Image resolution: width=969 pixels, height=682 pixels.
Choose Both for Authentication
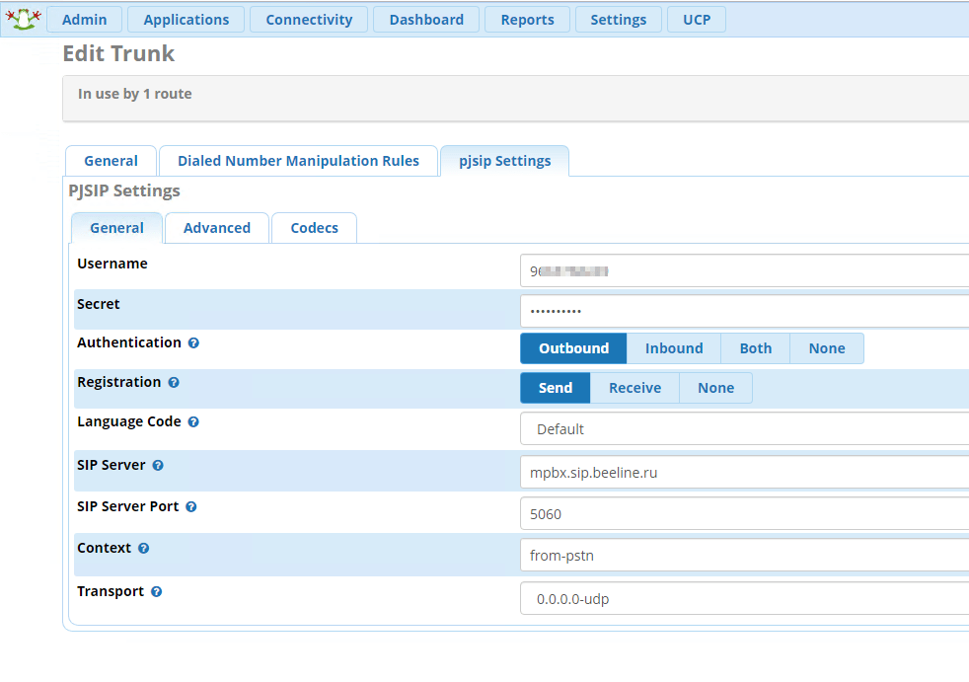(755, 348)
